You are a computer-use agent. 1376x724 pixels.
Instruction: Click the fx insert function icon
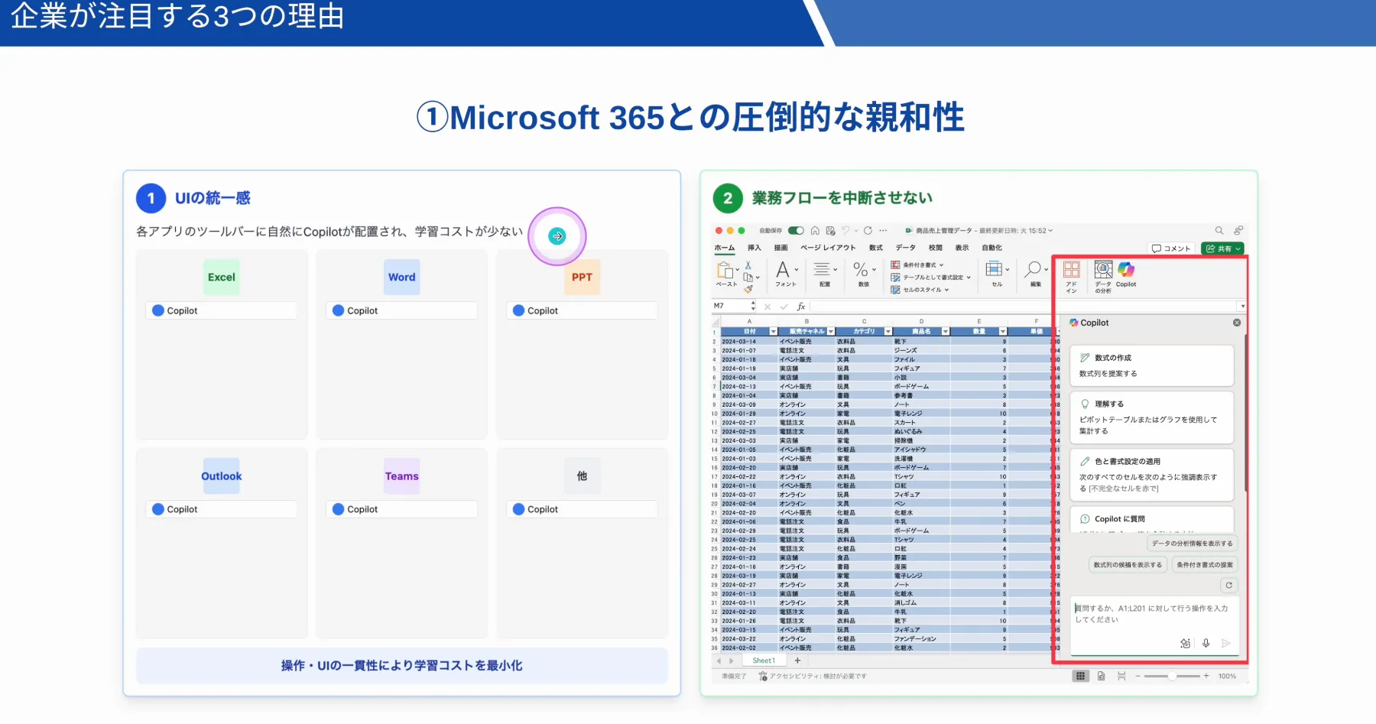[x=801, y=307]
